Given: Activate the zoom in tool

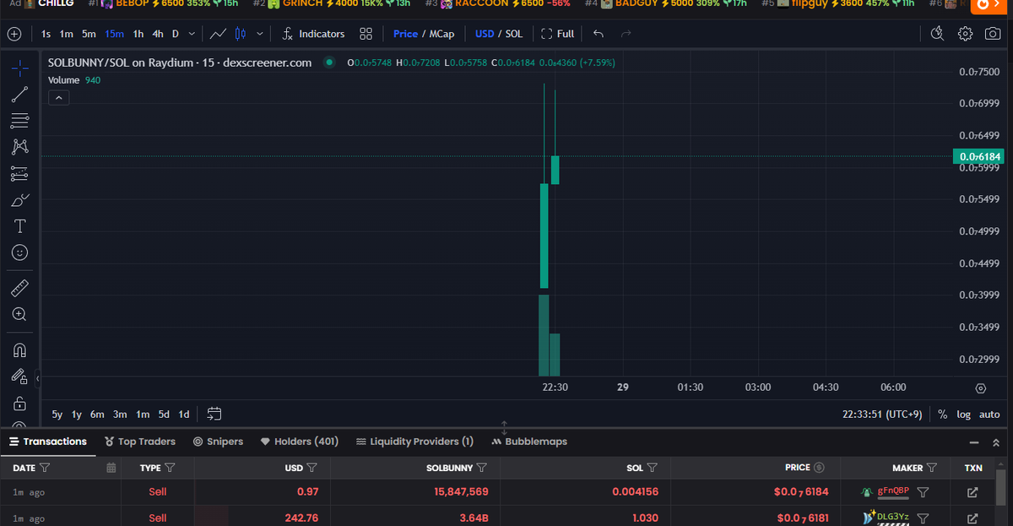Looking at the screenshot, I should (19, 314).
